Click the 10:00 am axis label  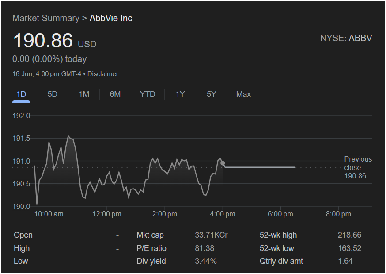pos(49,214)
